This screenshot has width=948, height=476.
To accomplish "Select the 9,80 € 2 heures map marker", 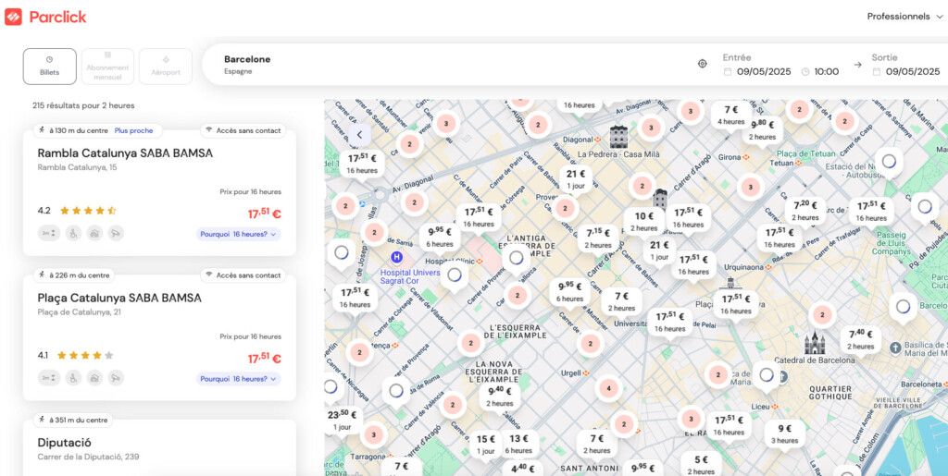I will click(x=763, y=130).
